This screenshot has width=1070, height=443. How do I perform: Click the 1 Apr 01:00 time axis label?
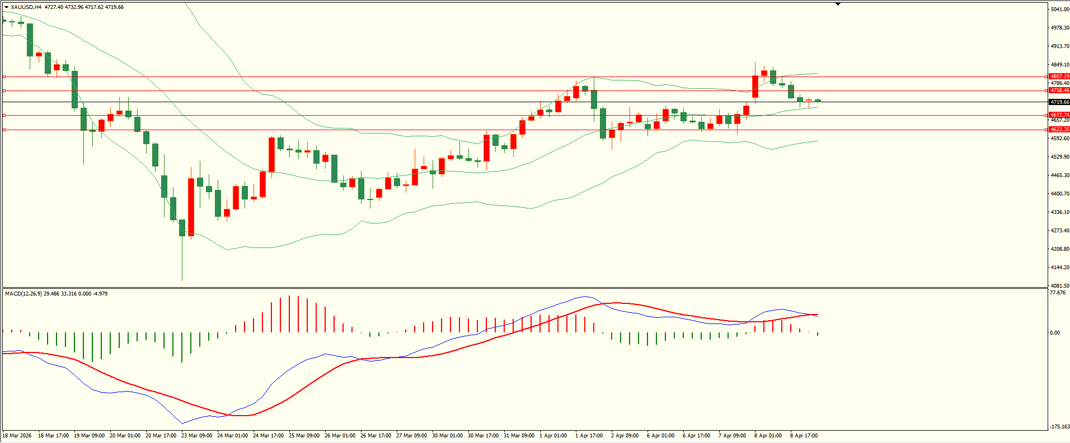point(553,436)
